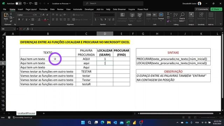Toggle Middle Align vertical alignment
The height and width of the screenshot is (126, 224).
pos(57,15)
